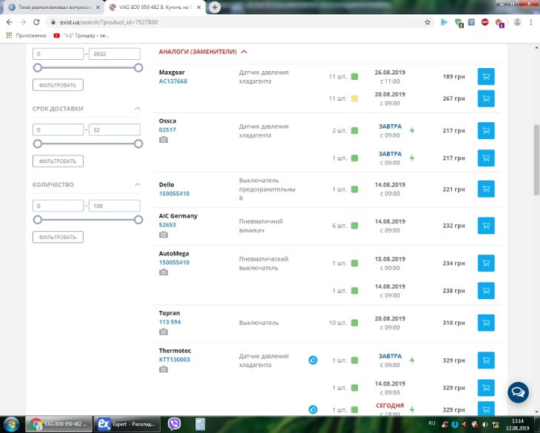Open the live chat bubble
Viewport: 540px width, 433px height.
pyautogui.click(x=518, y=392)
